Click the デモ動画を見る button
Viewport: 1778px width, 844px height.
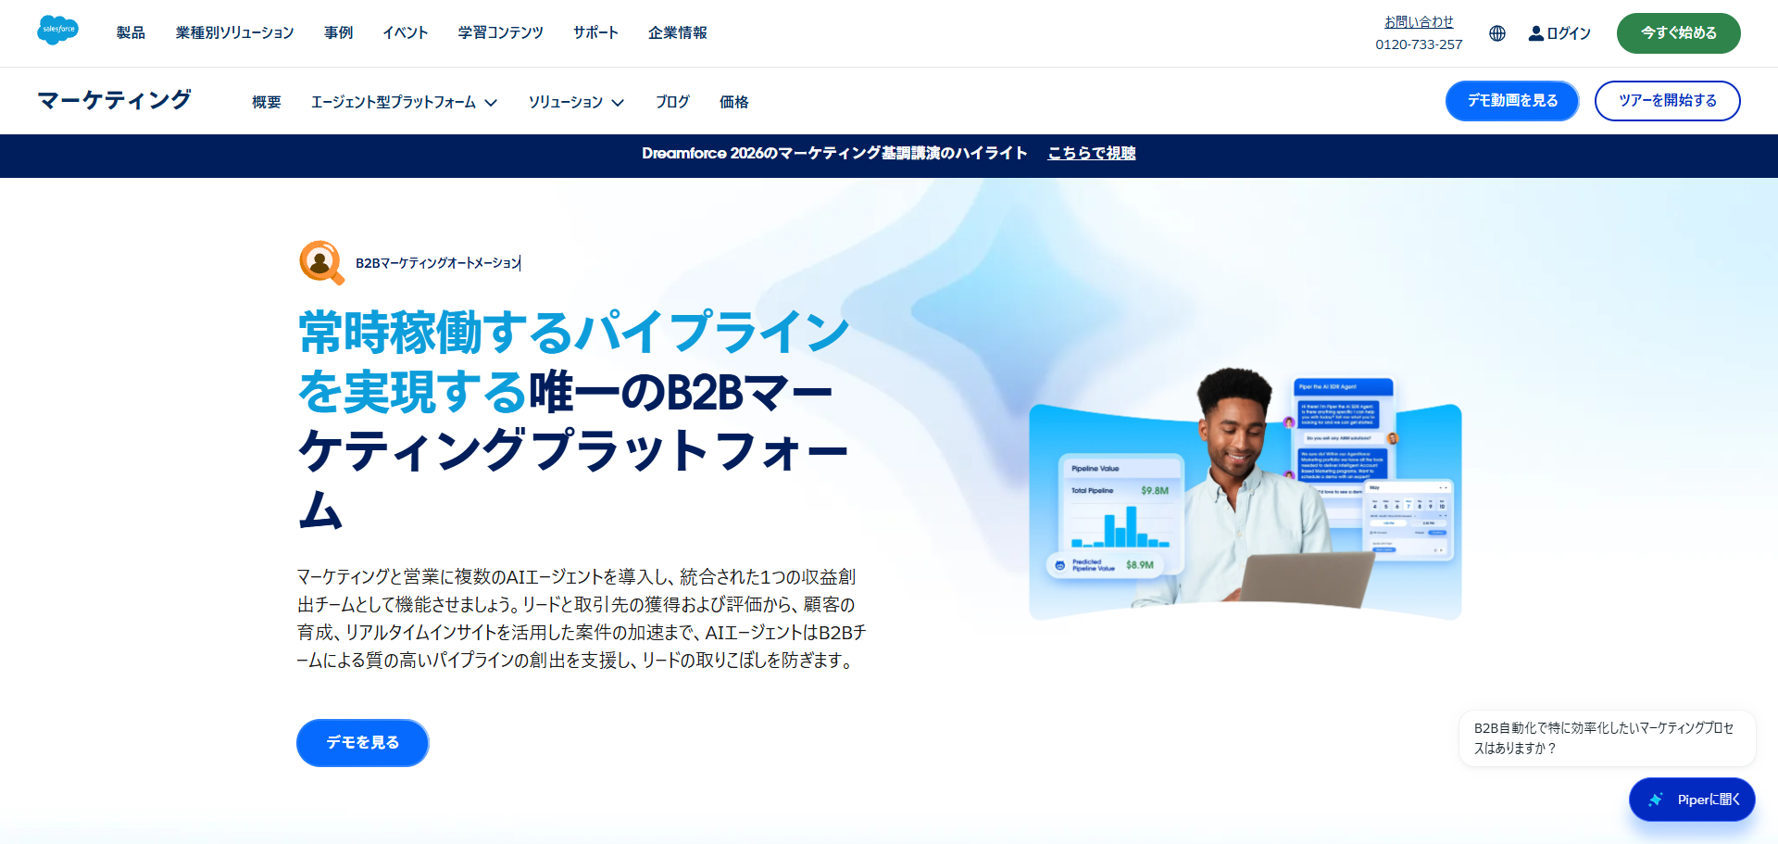[1512, 101]
